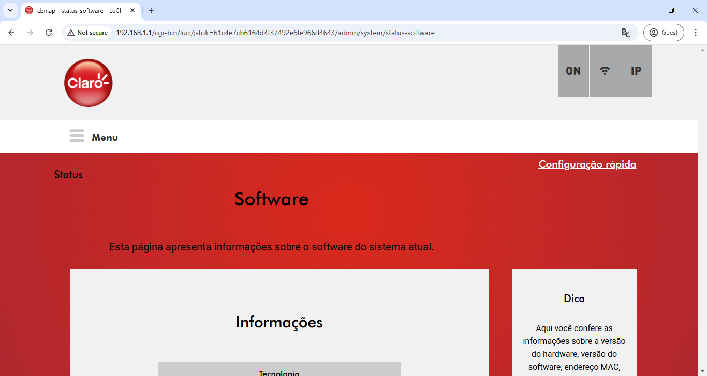Close the status-software browser tab

point(132,10)
